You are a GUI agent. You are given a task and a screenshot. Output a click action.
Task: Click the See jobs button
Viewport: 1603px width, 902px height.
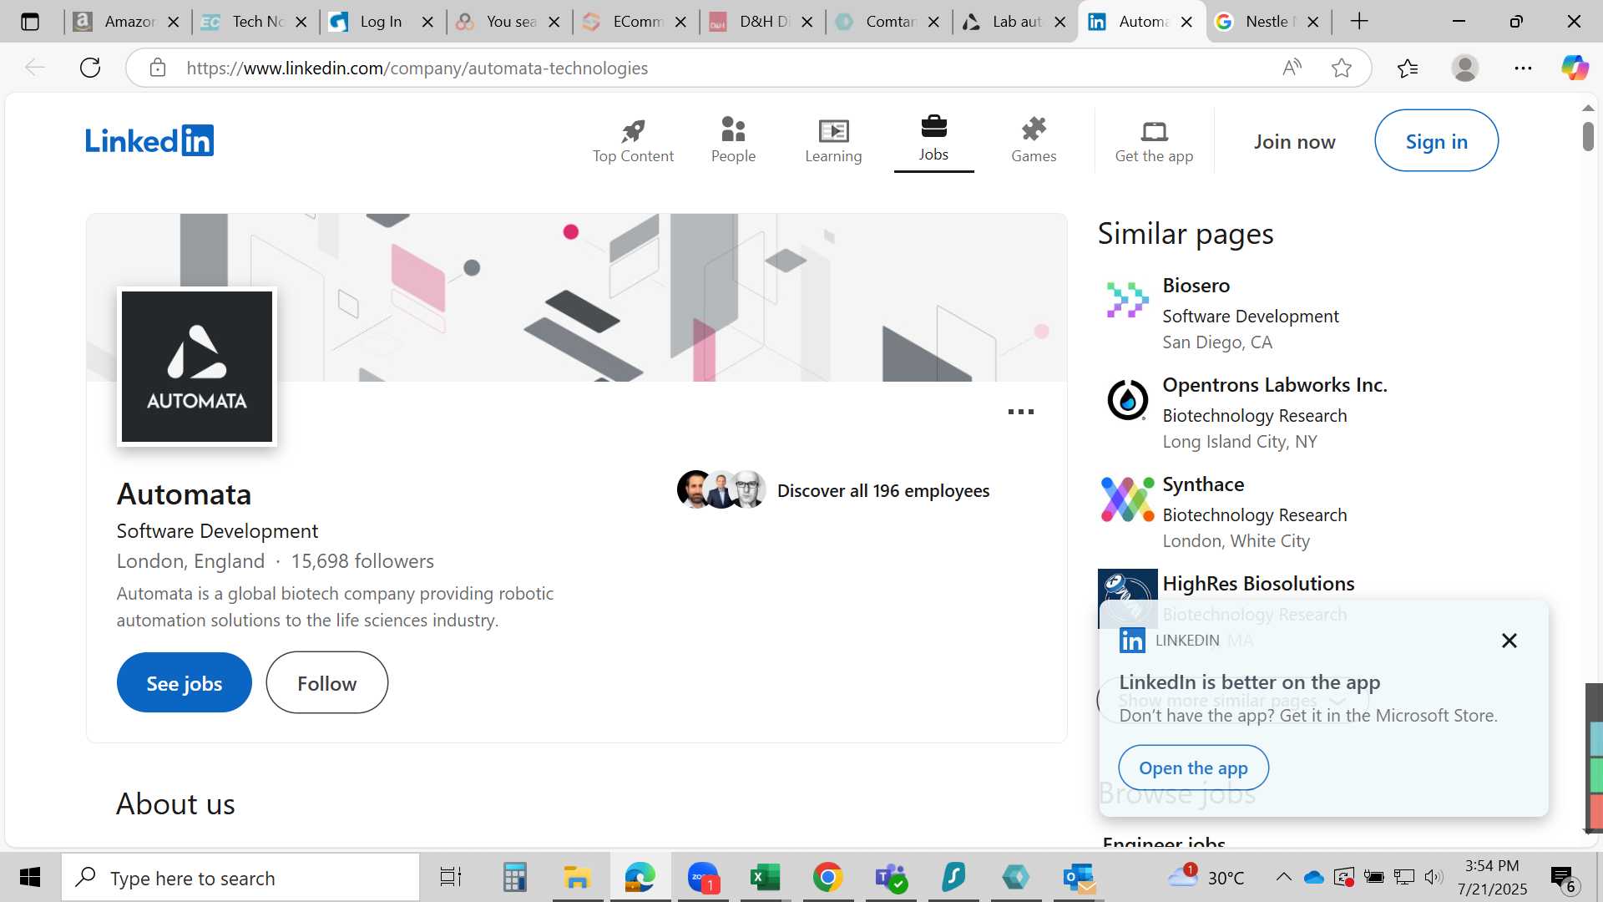click(x=185, y=682)
